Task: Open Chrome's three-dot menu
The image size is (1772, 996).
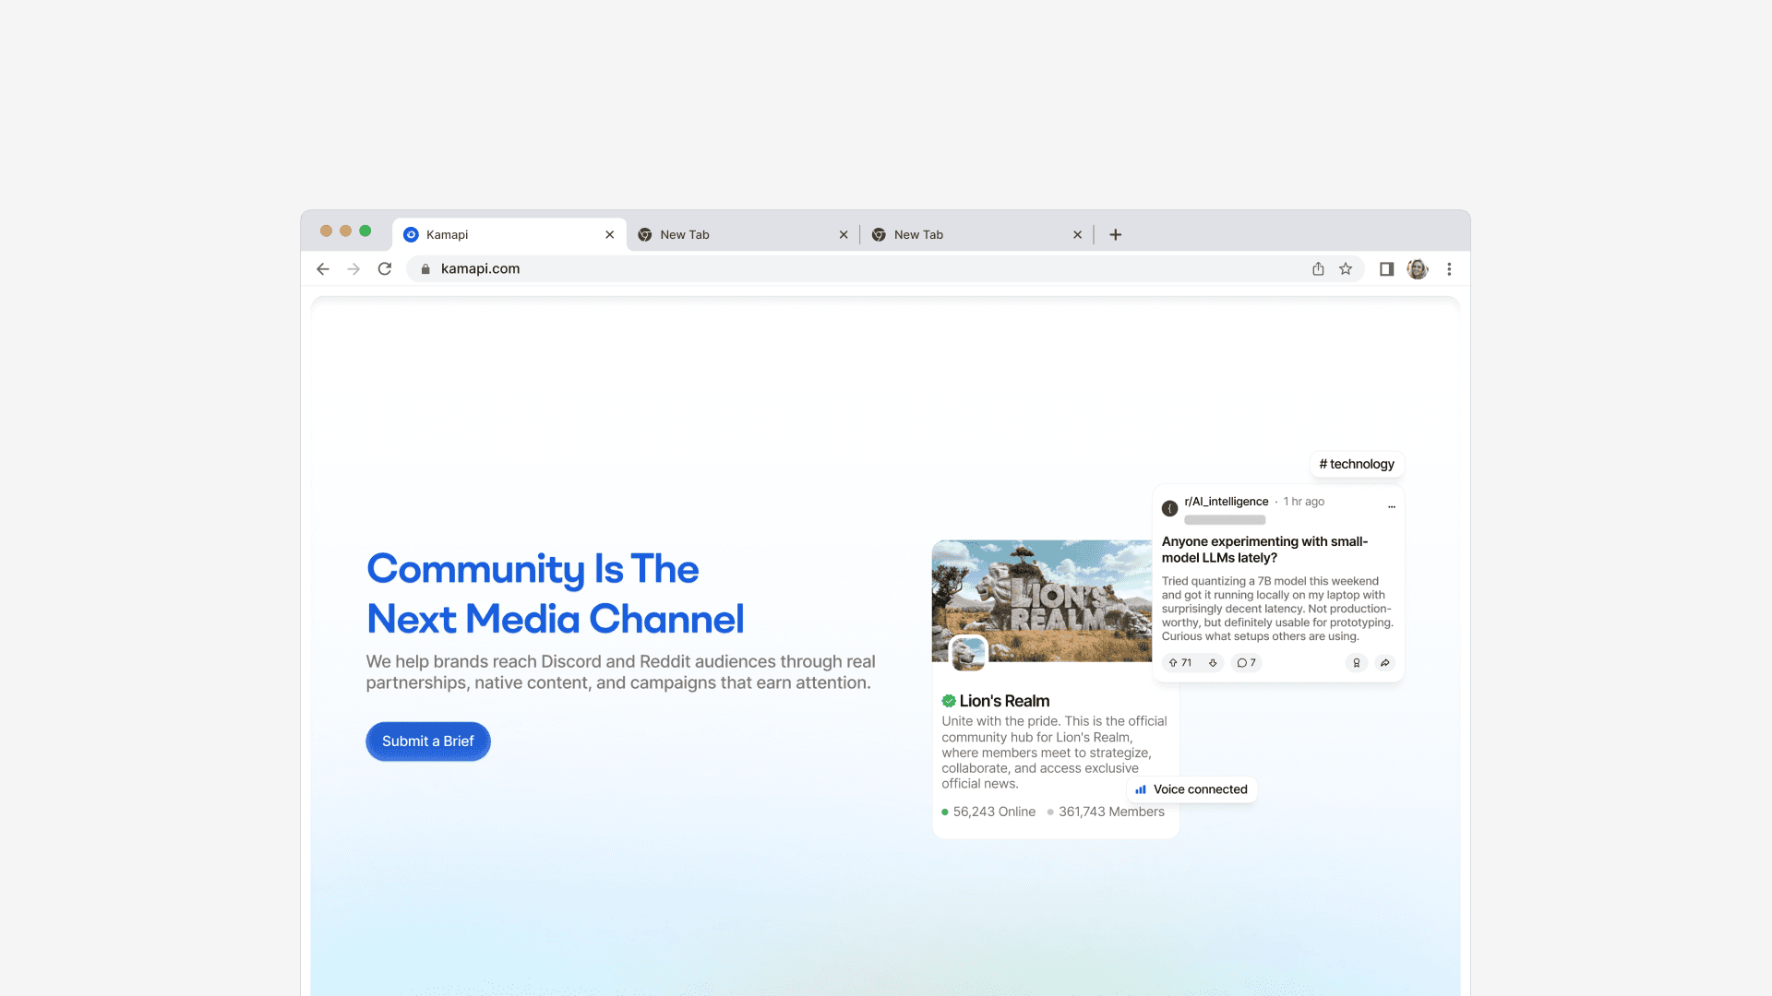Action: point(1449,268)
